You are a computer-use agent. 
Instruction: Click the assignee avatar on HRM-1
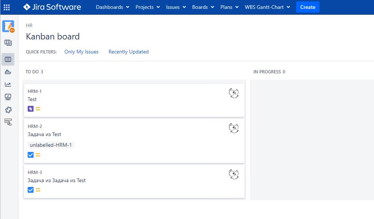point(233,93)
